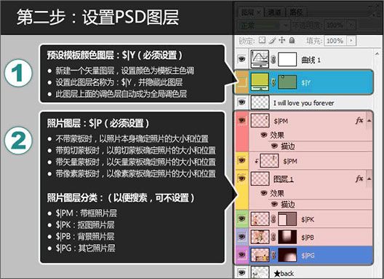The height and width of the screenshot is (279, 384).
Task: Select the I will love you forever layer name
Action: tap(304, 103)
